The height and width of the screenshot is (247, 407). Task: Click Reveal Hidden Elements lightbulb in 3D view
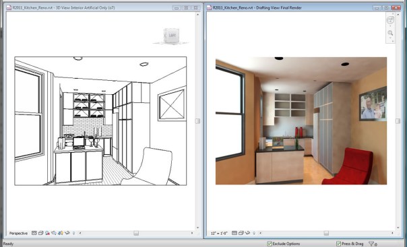tap(73, 233)
